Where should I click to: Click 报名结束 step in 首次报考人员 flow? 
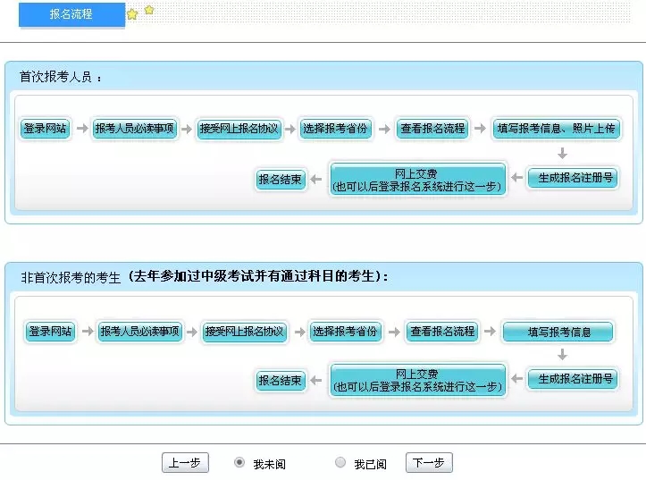click(x=281, y=180)
